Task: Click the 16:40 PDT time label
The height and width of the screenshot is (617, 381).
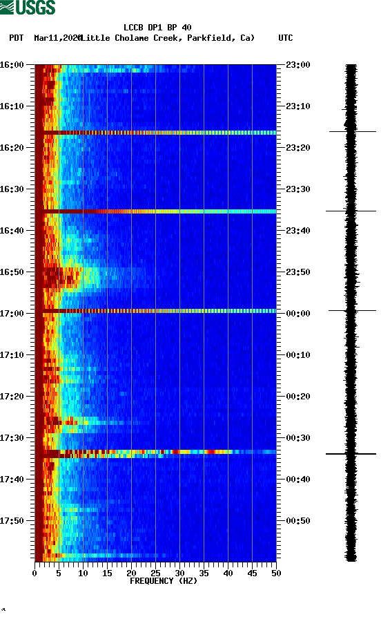Action: coord(12,231)
